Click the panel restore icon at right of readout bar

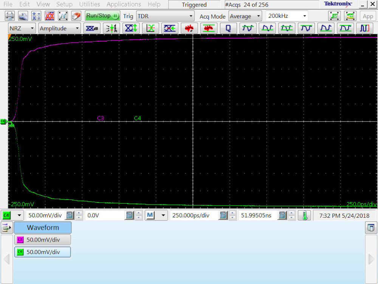(x=371, y=228)
